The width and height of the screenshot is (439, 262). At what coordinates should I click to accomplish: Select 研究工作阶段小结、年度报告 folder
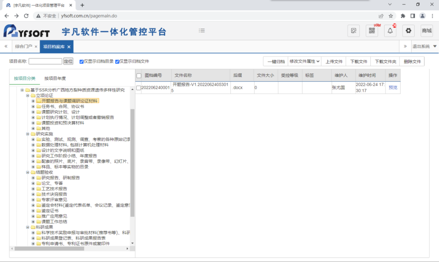coord(69,156)
